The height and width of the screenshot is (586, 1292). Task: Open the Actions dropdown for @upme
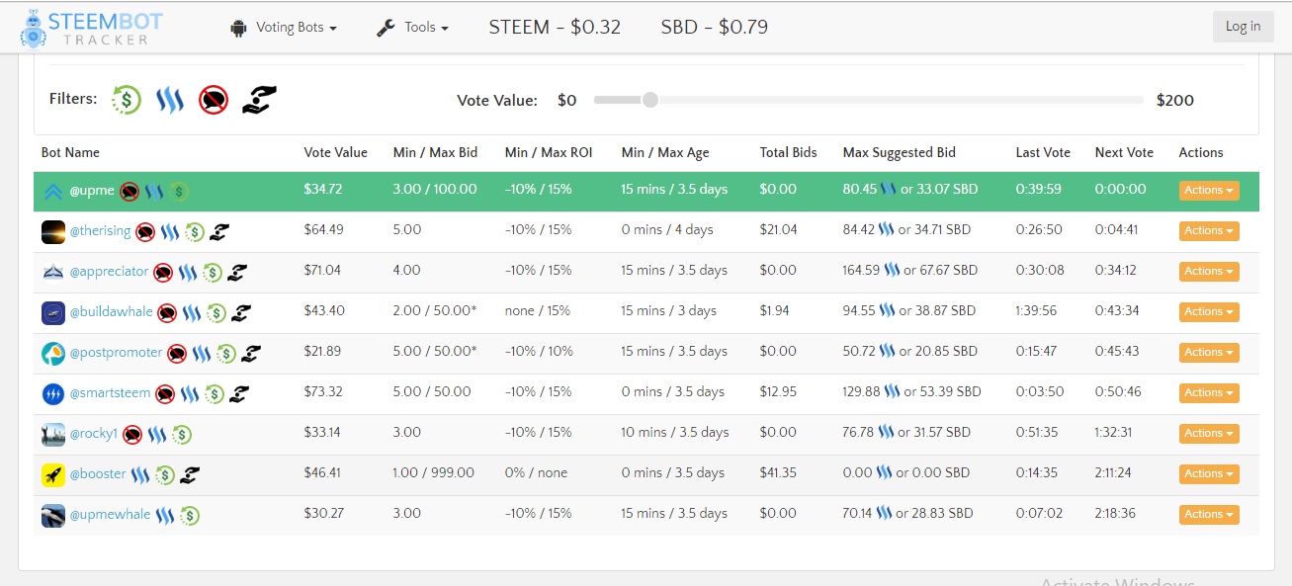tap(1208, 190)
